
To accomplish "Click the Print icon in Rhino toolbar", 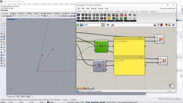I will pos(10,16).
